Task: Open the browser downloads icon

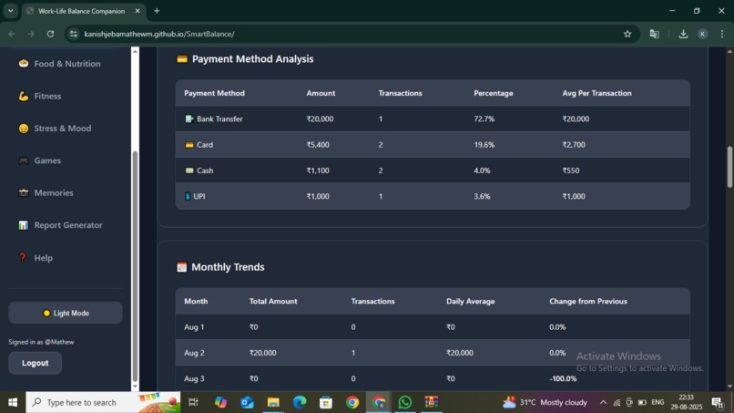Action: click(x=683, y=34)
